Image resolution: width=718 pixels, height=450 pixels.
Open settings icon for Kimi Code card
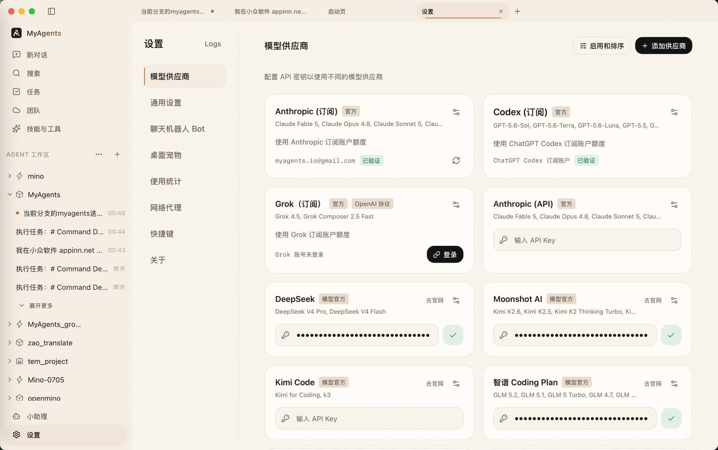click(456, 383)
